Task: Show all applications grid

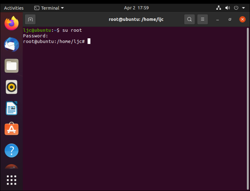Action: click(12, 180)
